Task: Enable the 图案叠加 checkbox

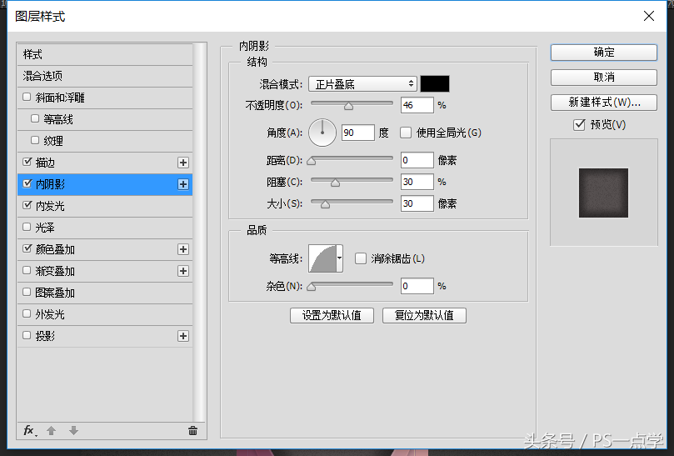Action: (27, 292)
